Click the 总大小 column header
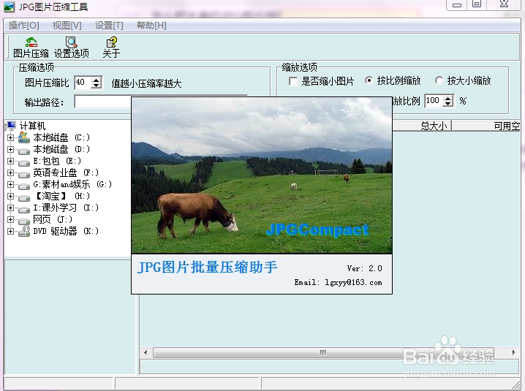The height and width of the screenshot is (391, 525). click(x=422, y=126)
